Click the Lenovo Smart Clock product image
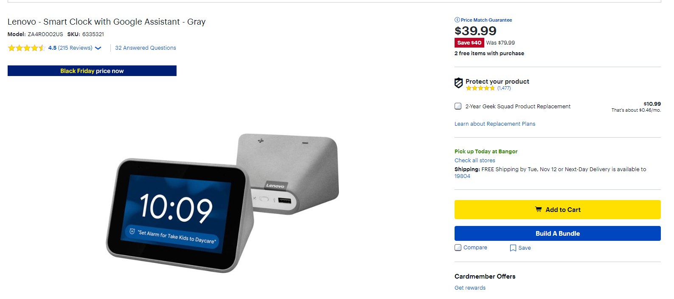674x299 pixels. [222, 203]
